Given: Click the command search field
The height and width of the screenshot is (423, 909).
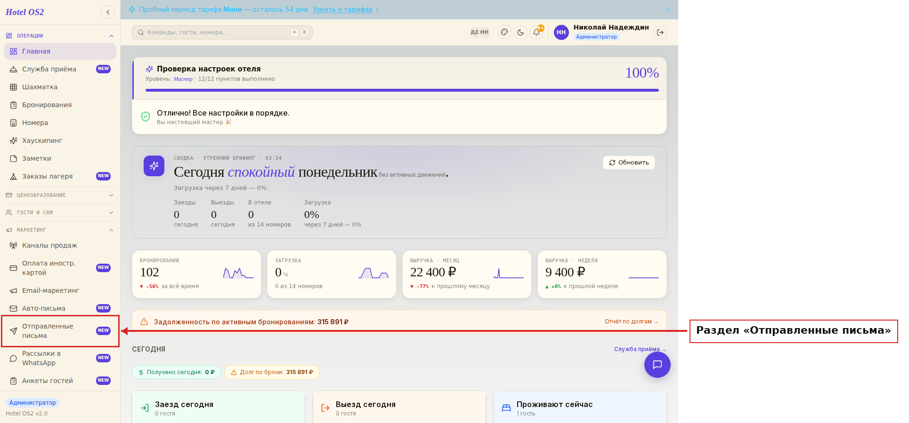Looking at the screenshot, I should coord(222,32).
